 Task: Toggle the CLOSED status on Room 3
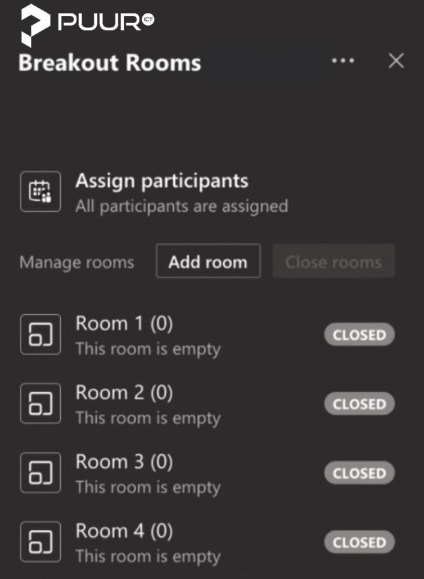359,473
